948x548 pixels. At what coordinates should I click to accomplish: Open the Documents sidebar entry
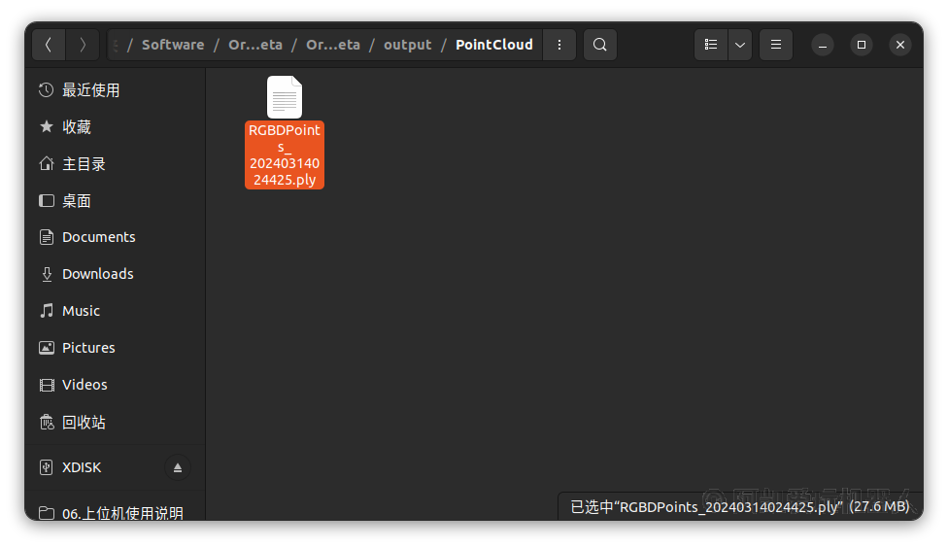pos(98,237)
